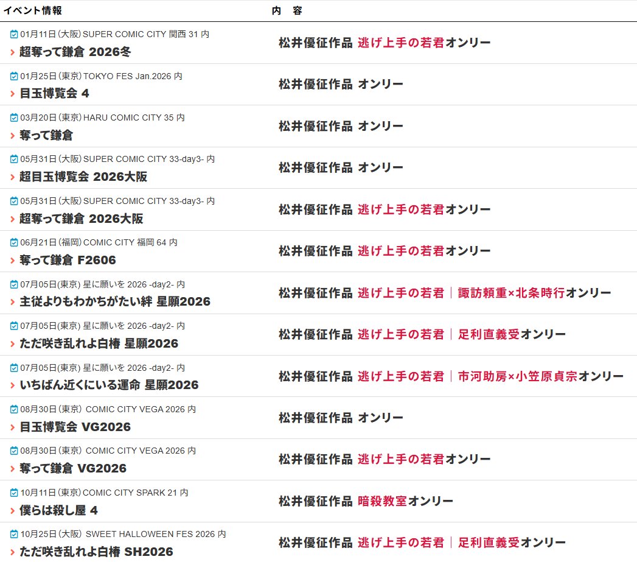Open event 僕らは殺し屋 4
637x562 pixels.
(x=58, y=510)
